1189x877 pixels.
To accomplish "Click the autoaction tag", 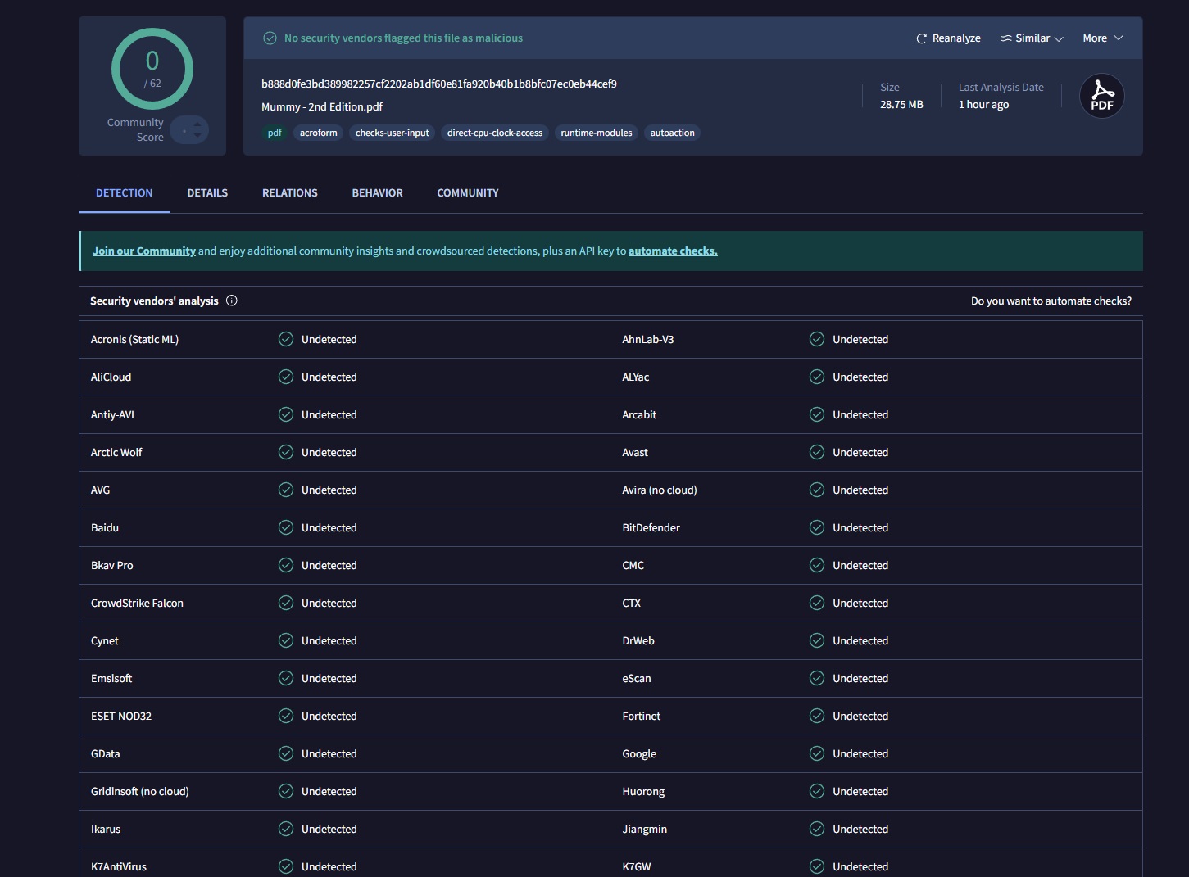I will (x=673, y=133).
